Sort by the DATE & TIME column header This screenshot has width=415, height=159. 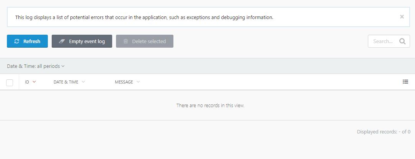point(66,82)
